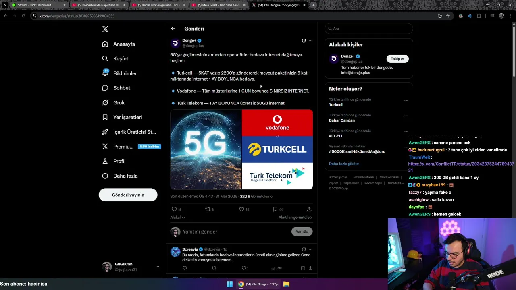The height and width of the screenshot is (290, 516).
Task: Open options for Bahar Candan trend
Action: tap(406, 116)
